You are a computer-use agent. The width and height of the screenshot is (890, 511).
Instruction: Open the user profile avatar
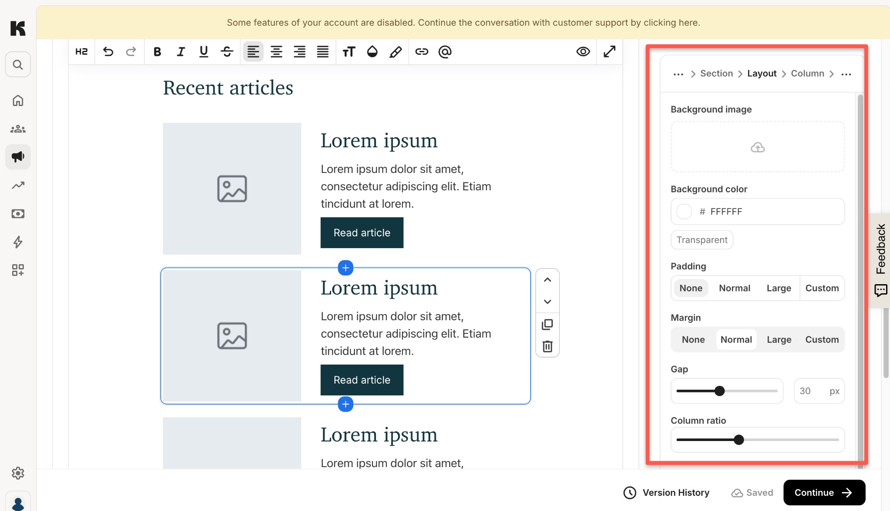pos(18,503)
